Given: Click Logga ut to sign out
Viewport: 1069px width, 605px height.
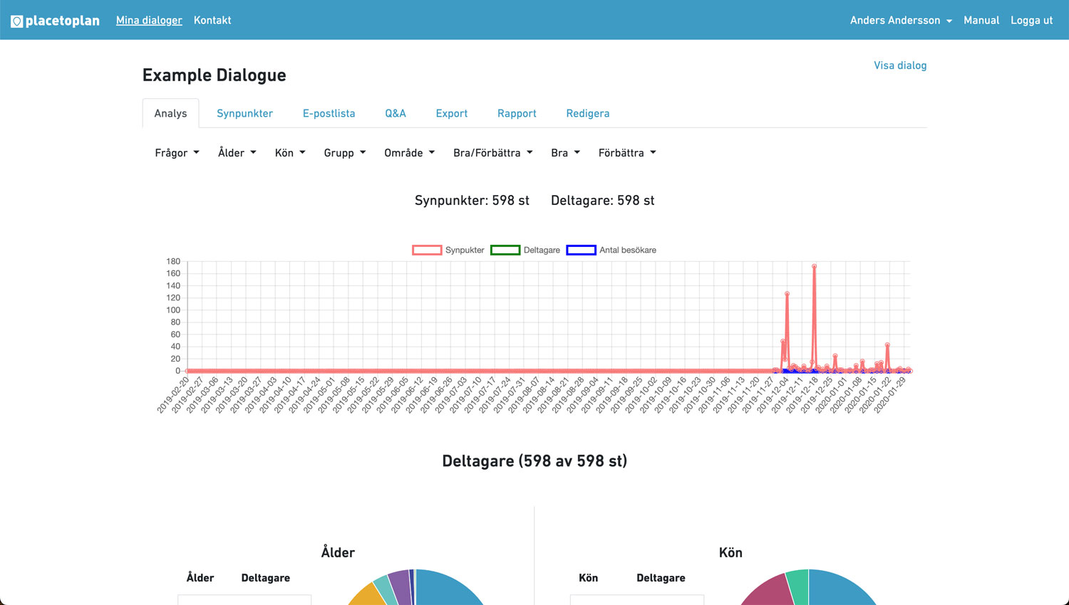Looking at the screenshot, I should [x=1031, y=21].
